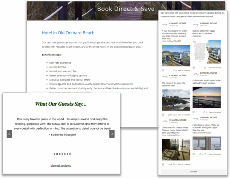This screenshot has height=179, width=230.
Task: Like the 'Nothing better than happy guests' post
Action: tap(205, 68)
